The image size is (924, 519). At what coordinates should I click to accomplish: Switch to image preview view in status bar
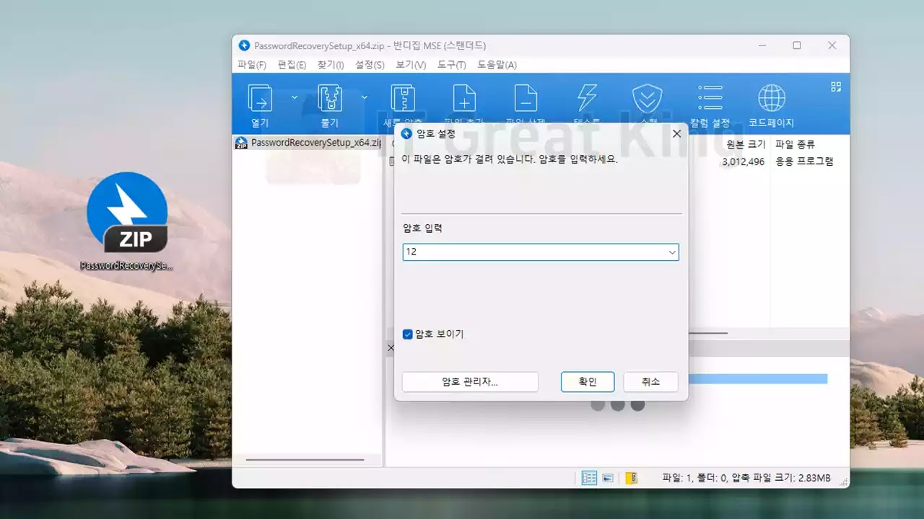point(608,478)
